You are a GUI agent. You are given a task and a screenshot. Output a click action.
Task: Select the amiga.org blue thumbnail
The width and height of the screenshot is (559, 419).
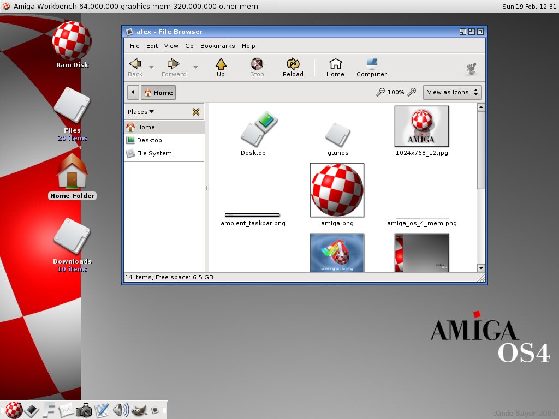(337, 253)
